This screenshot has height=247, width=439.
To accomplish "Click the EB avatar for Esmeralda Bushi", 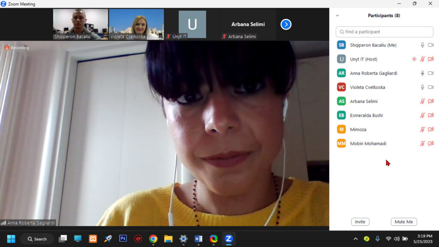I will tap(341, 115).
